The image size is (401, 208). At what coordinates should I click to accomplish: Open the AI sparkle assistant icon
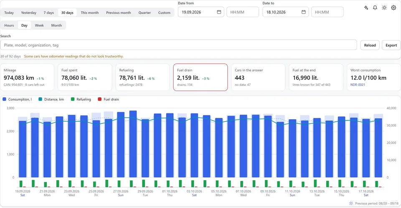click(366, 8)
